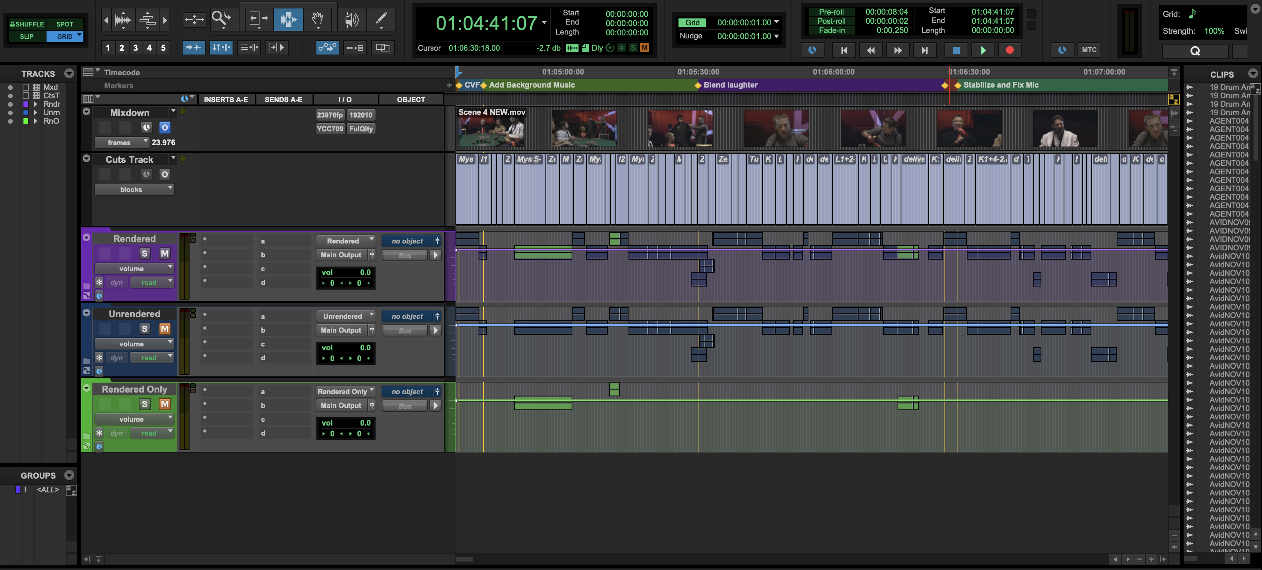This screenshot has width=1262, height=570.
Task: Mute the Unrendered track
Action: (165, 328)
